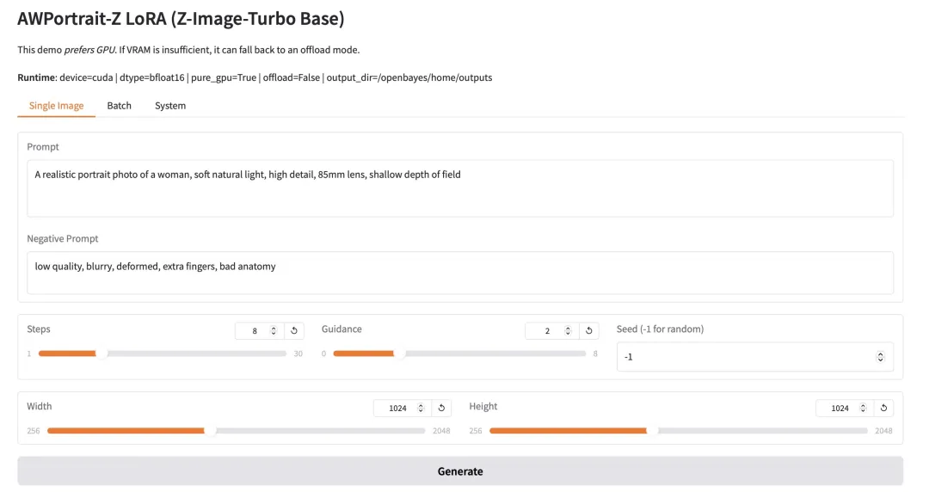929x492 pixels.
Task: Reset the Height value icon
Action: point(883,408)
